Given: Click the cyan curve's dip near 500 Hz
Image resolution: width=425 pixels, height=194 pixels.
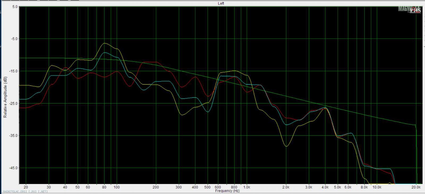Looking at the screenshot, I should click(x=208, y=112).
